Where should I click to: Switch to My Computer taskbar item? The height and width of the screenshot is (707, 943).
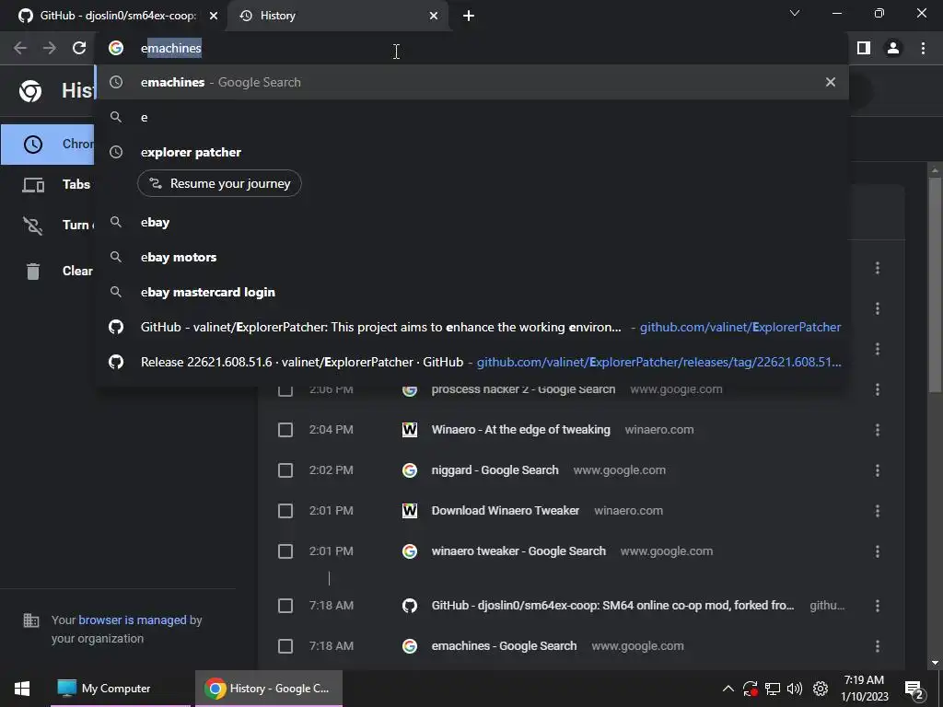121,689
